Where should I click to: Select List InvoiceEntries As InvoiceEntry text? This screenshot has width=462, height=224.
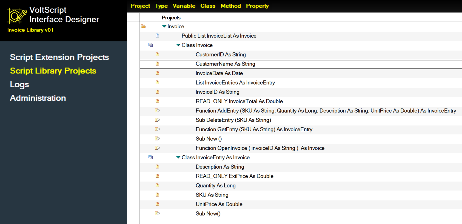[x=235, y=83]
